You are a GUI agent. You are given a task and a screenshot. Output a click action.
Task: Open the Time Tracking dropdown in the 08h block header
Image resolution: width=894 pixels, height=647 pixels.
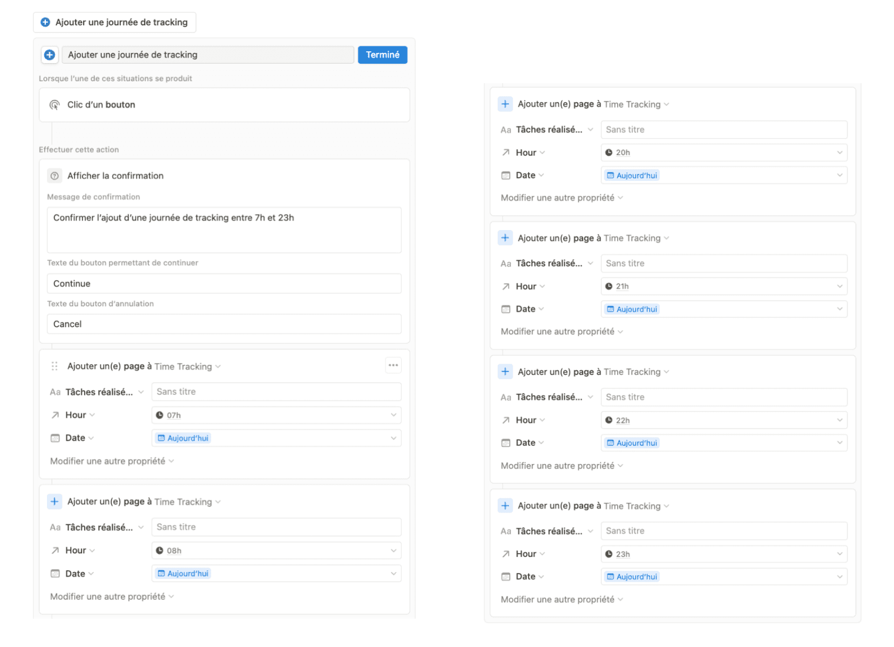click(x=187, y=502)
